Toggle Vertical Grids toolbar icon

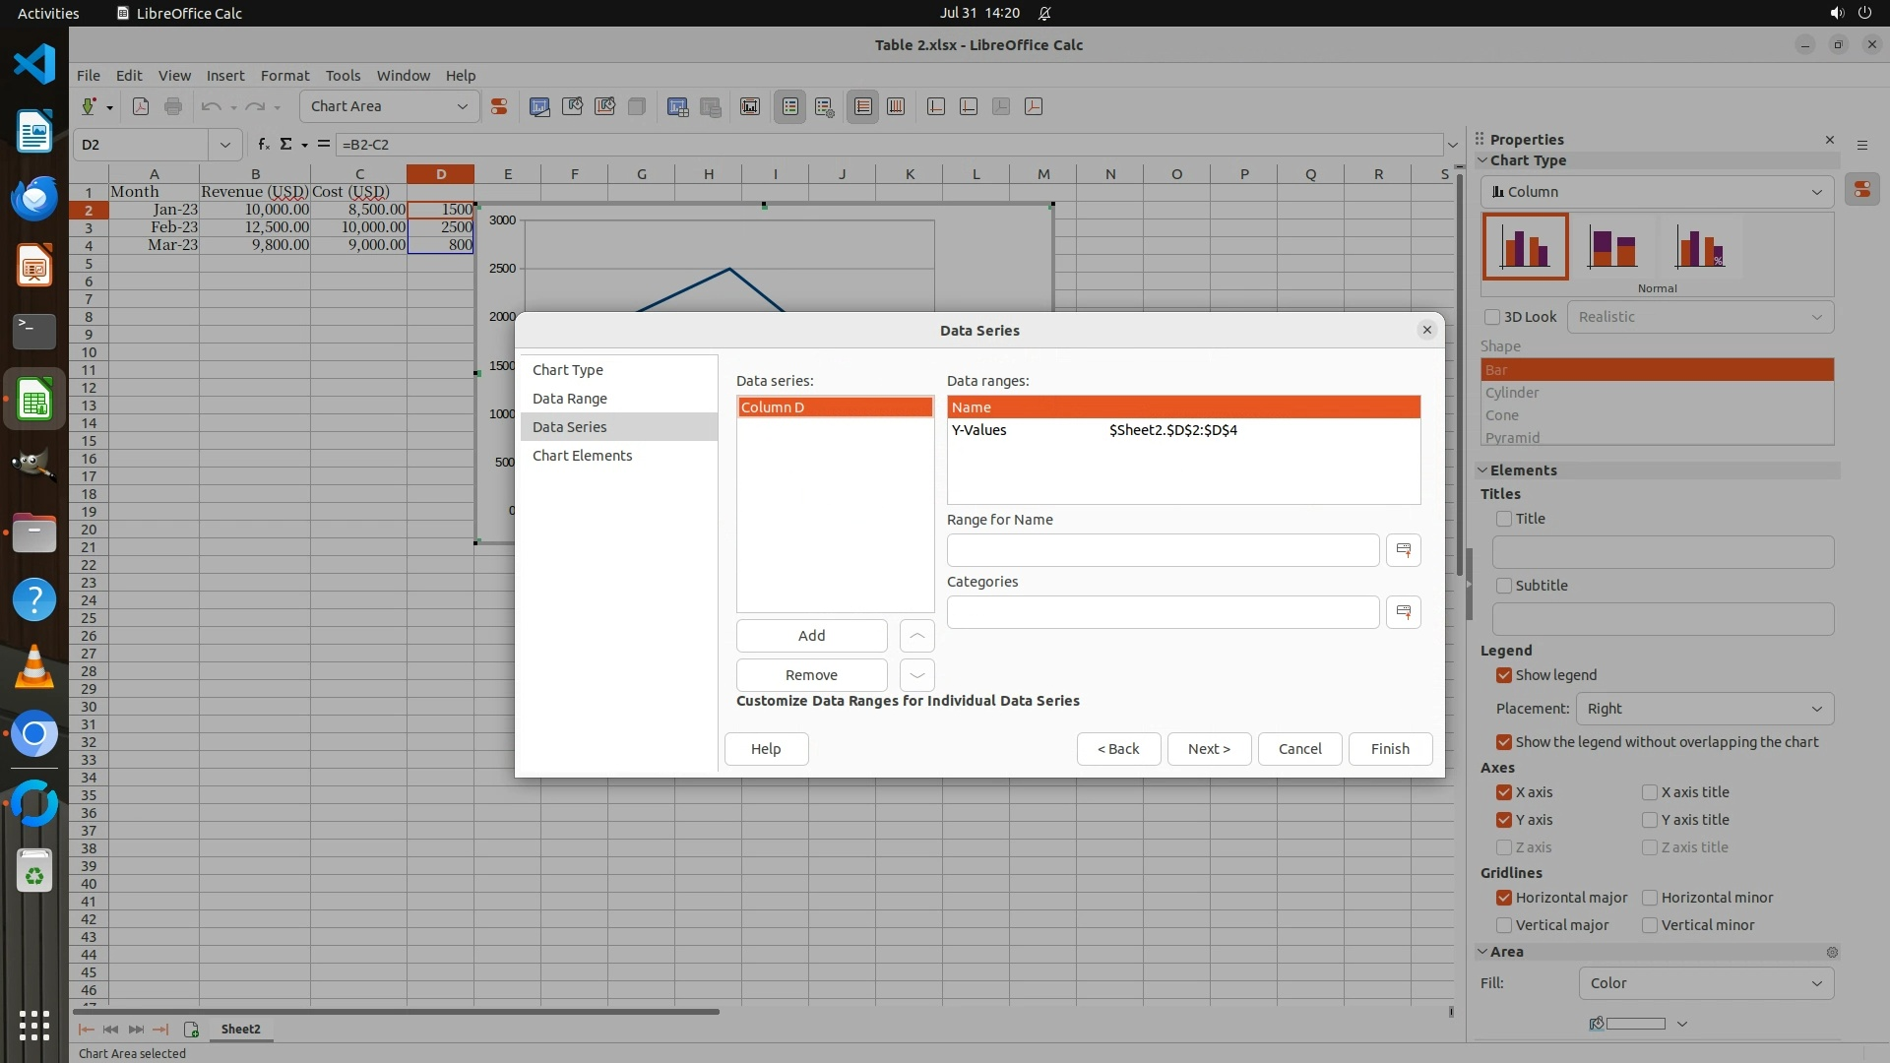point(896,106)
